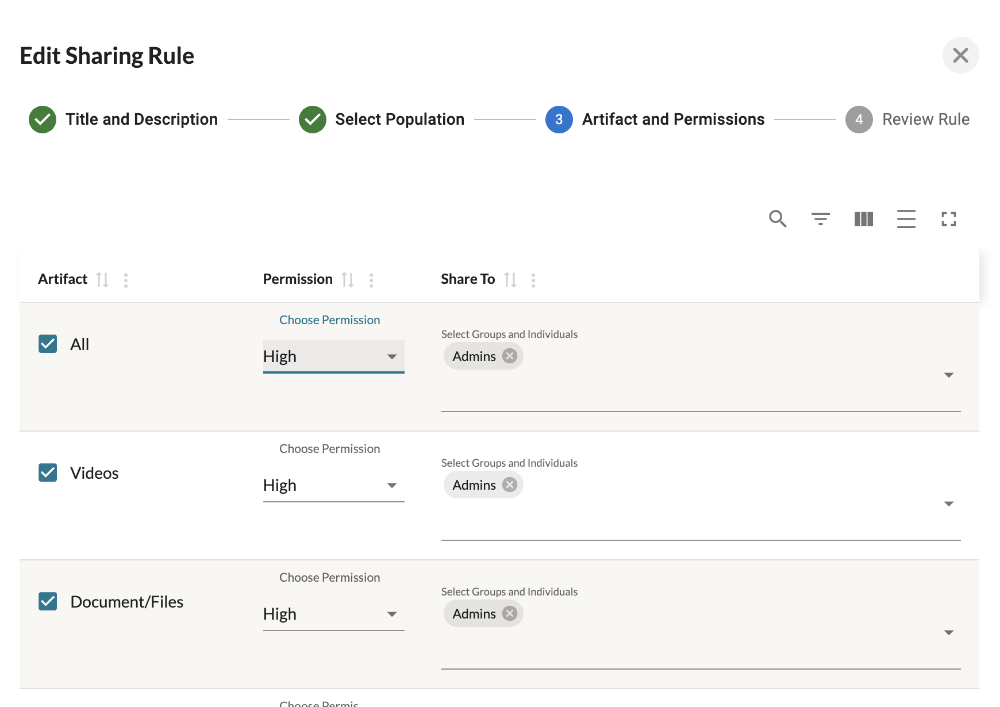Sort by the Artifact column

102,280
